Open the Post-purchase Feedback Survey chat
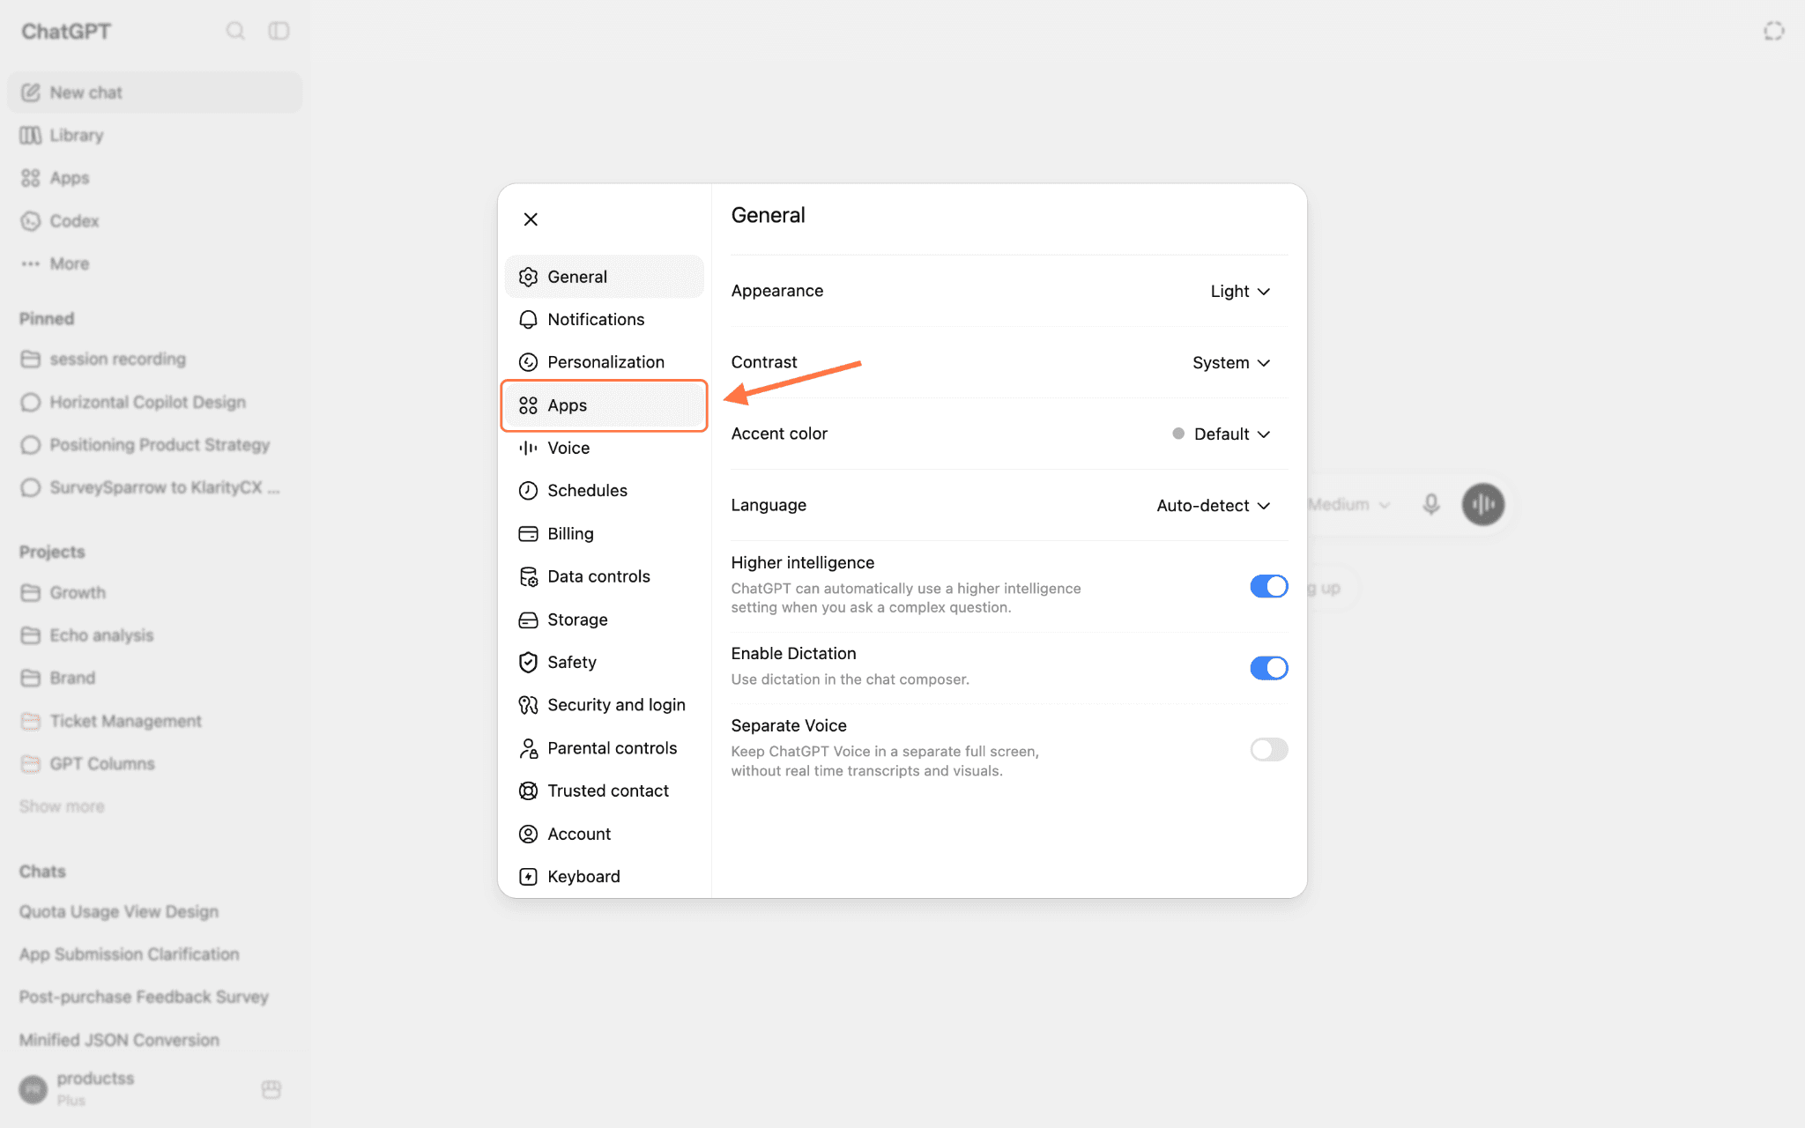Screen dimensions: 1805x1128 pyautogui.click(x=154, y=997)
